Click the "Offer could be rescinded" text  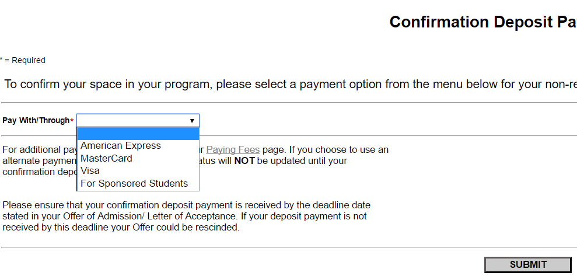tap(188, 228)
